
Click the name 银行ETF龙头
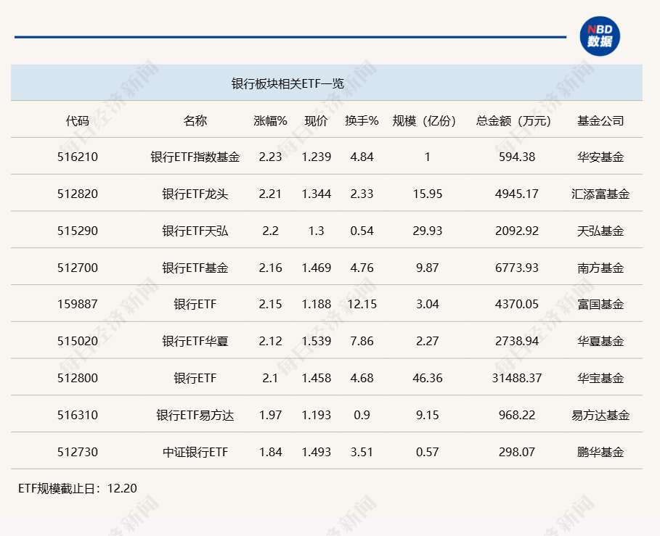(x=195, y=194)
